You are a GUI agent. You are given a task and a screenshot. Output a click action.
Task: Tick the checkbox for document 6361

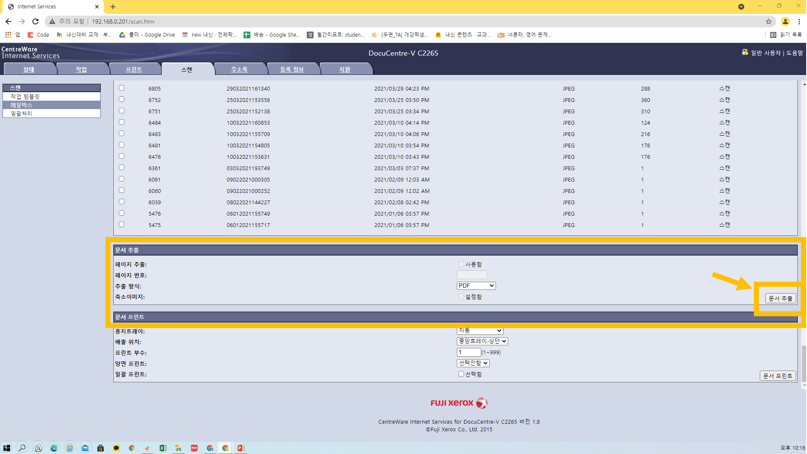click(121, 168)
